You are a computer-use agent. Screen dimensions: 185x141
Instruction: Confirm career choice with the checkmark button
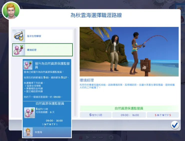pyautogui.click(x=175, y=125)
